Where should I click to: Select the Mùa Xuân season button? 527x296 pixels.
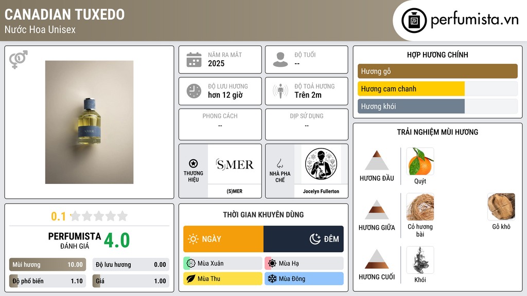coord(223,264)
